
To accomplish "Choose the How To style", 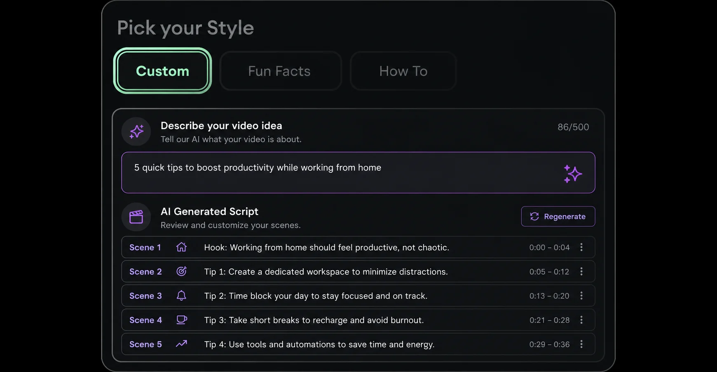I will point(403,71).
